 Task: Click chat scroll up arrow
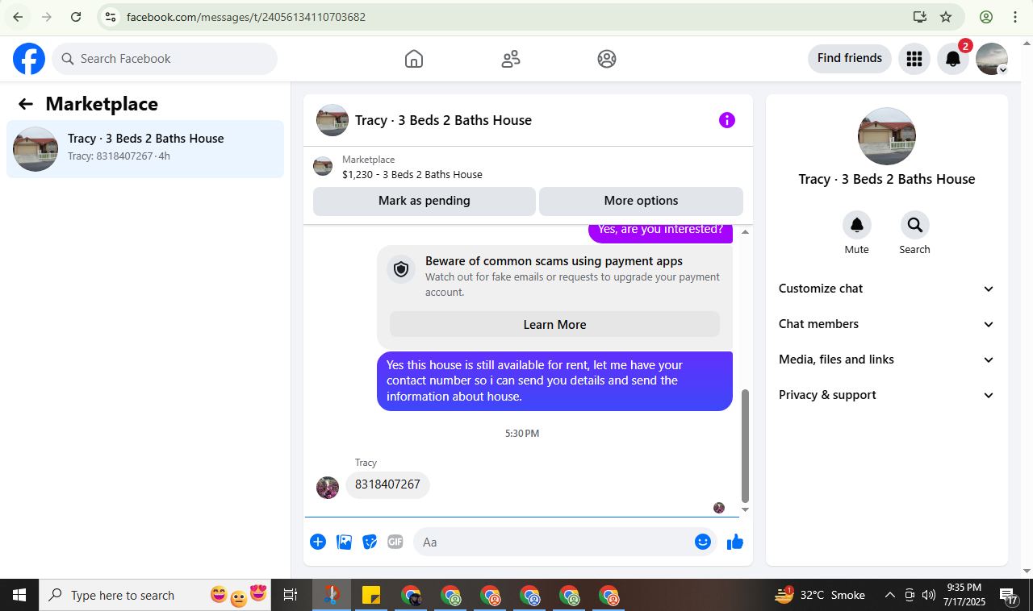coord(745,232)
